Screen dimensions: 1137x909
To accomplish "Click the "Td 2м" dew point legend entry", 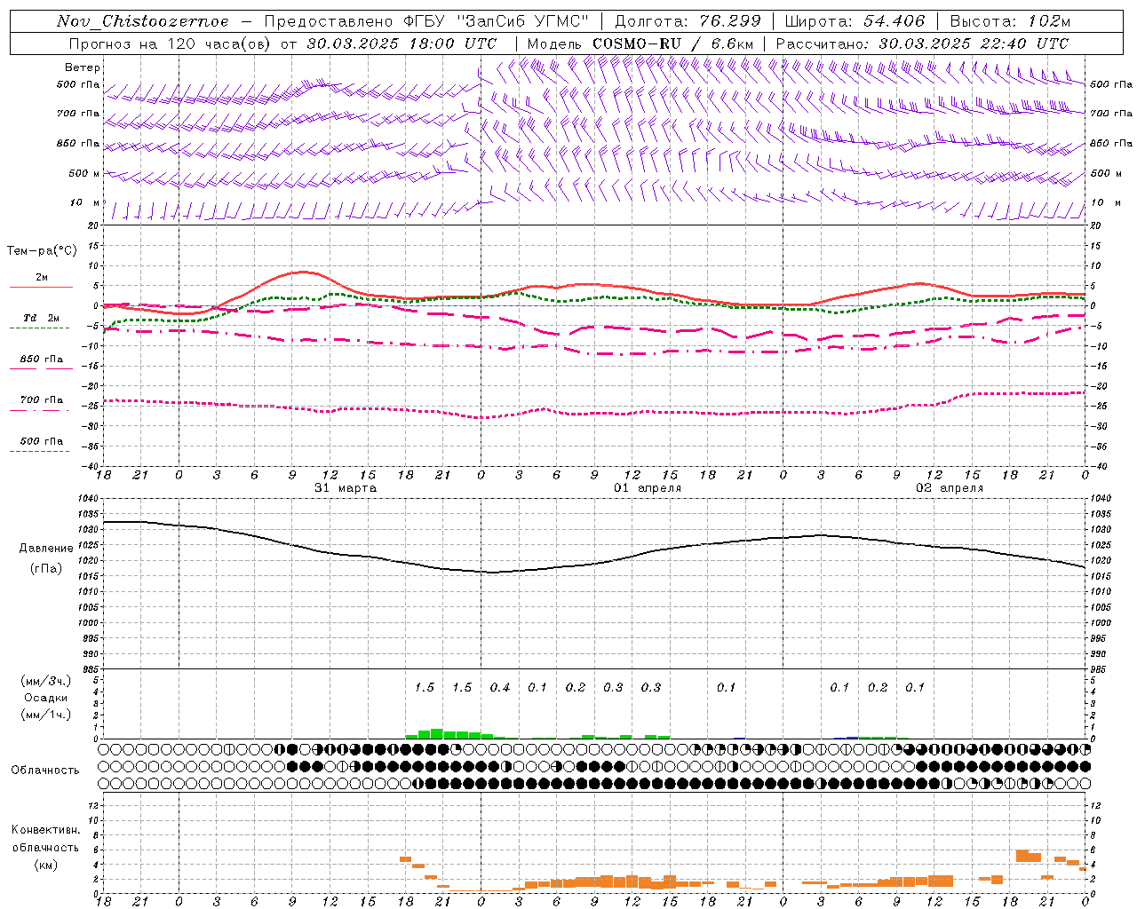I will tap(41, 318).
